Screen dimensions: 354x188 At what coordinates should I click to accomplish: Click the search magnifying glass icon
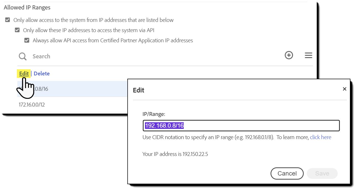22,56
